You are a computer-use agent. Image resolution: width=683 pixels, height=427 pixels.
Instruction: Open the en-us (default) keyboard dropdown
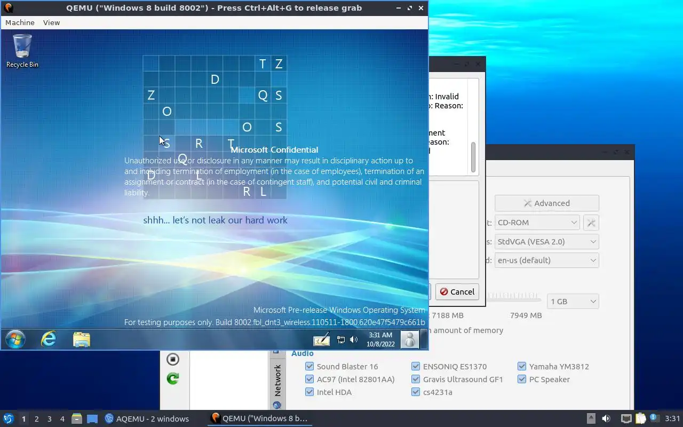tap(547, 260)
